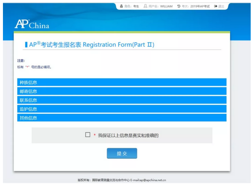Click the 2019年AP考试 session text
The height and width of the screenshot is (187, 252).
click(200, 6)
